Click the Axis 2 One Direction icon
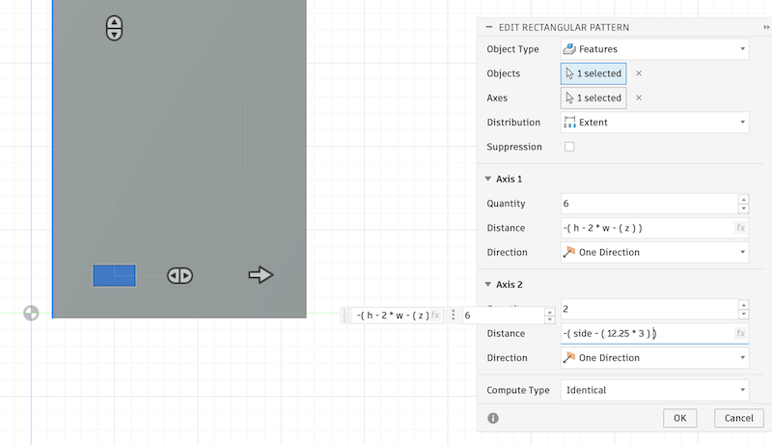 [569, 357]
